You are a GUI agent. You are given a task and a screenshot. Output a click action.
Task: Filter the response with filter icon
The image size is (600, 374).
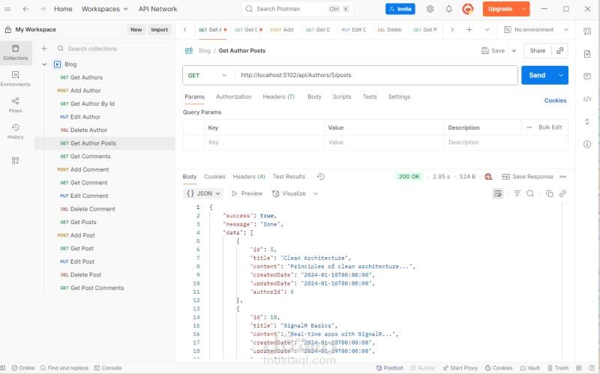pyautogui.click(x=517, y=193)
